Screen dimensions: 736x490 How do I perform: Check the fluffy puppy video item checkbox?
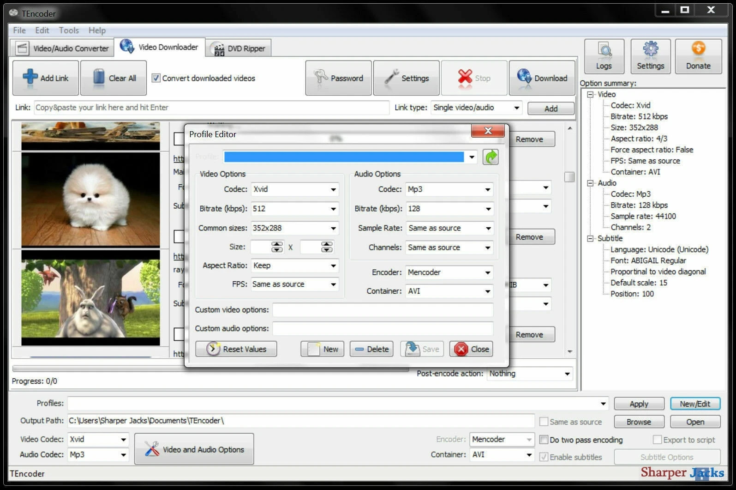[x=179, y=236]
